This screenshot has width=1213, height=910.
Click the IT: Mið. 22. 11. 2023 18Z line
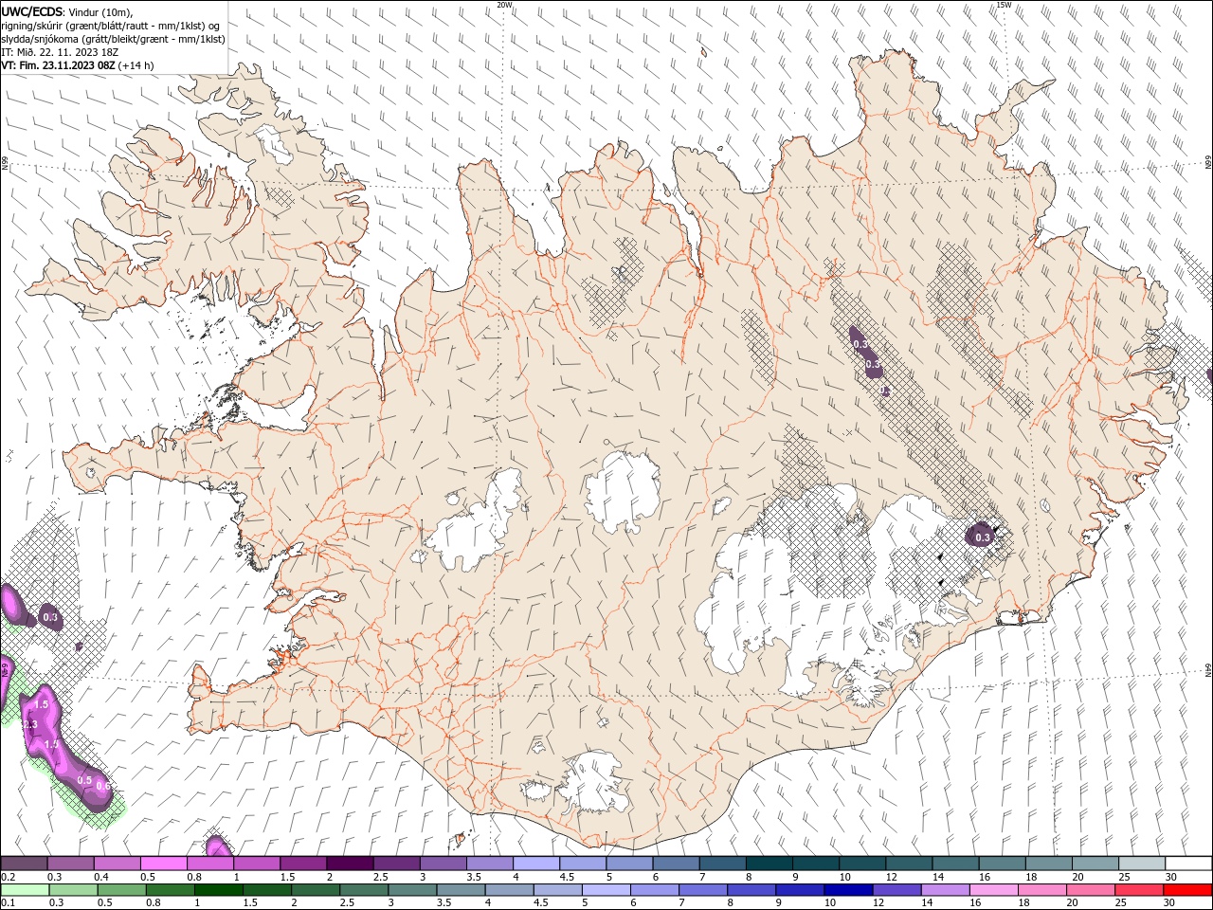click(x=60, y=52)
